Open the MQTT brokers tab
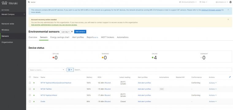The height and width of the screenshot is (110, 233). (x=108, y=37)
